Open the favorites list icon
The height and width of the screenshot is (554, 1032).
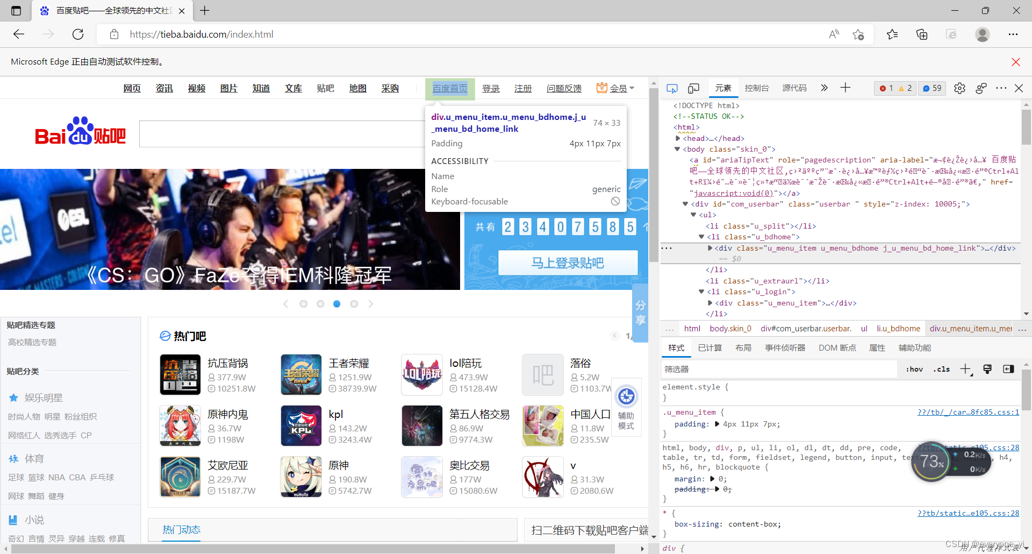tap(893, 34)
